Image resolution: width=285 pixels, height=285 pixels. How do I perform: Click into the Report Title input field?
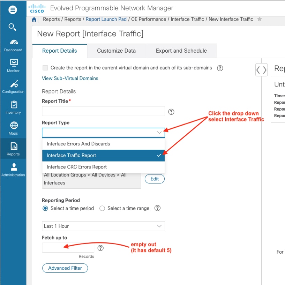[103, 111]
